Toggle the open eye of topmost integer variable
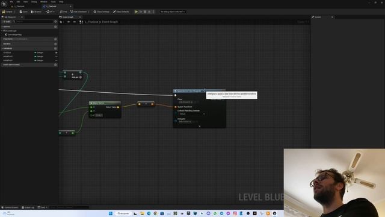This screenshot has width=385, height=217. (x=56, y=52)
